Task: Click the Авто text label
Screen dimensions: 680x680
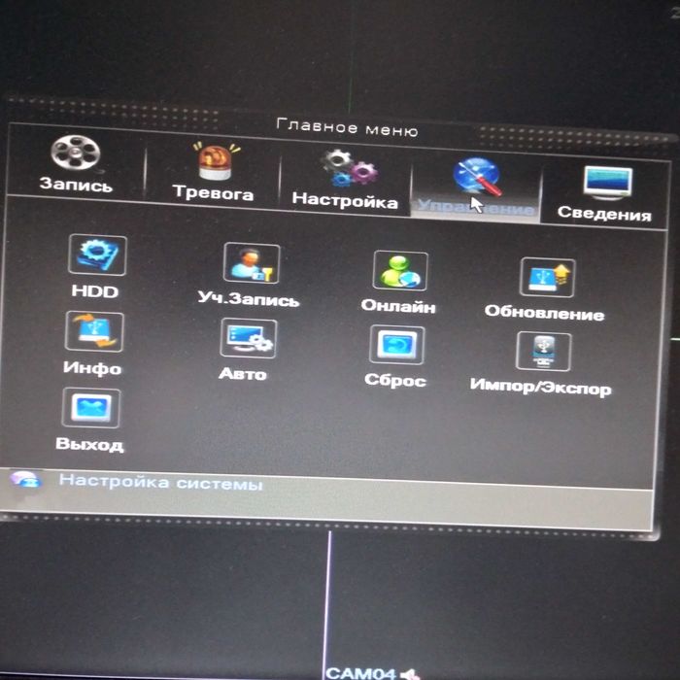Action: (x=243, y=373)
